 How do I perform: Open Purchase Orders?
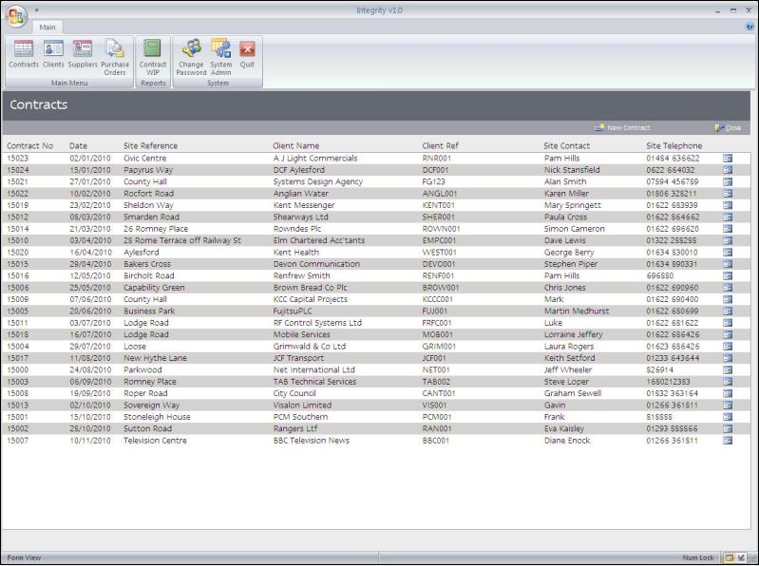pos(115,55)
